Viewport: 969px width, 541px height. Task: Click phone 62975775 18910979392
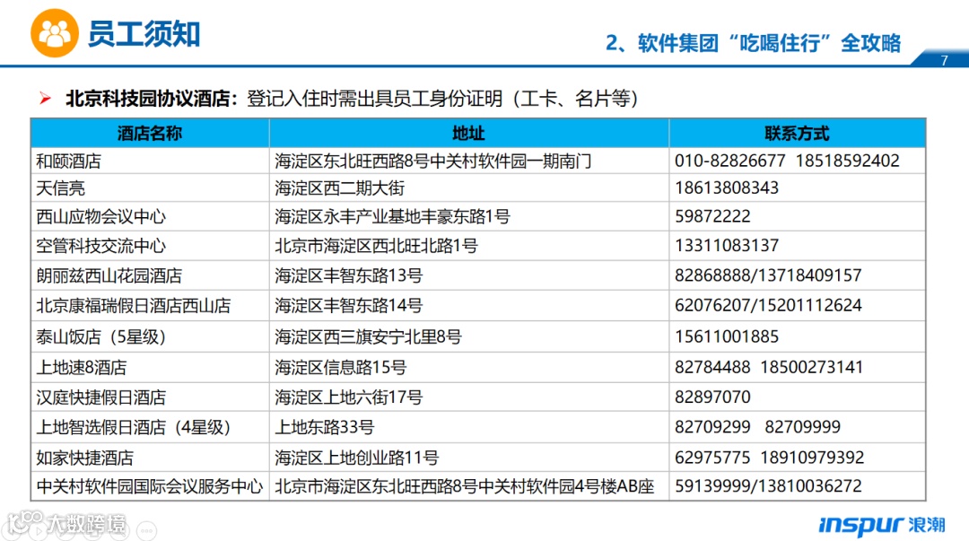pyautogui.click(x=769, y=458)
